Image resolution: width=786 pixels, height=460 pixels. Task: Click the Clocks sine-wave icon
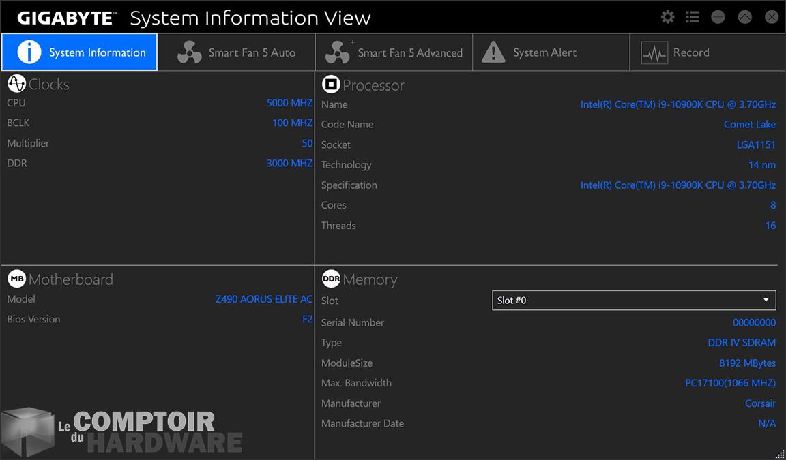click(x=16, y=84)
